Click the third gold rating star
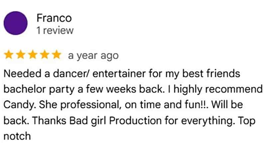This screenshot has width=266, height=149. [33, 55]
